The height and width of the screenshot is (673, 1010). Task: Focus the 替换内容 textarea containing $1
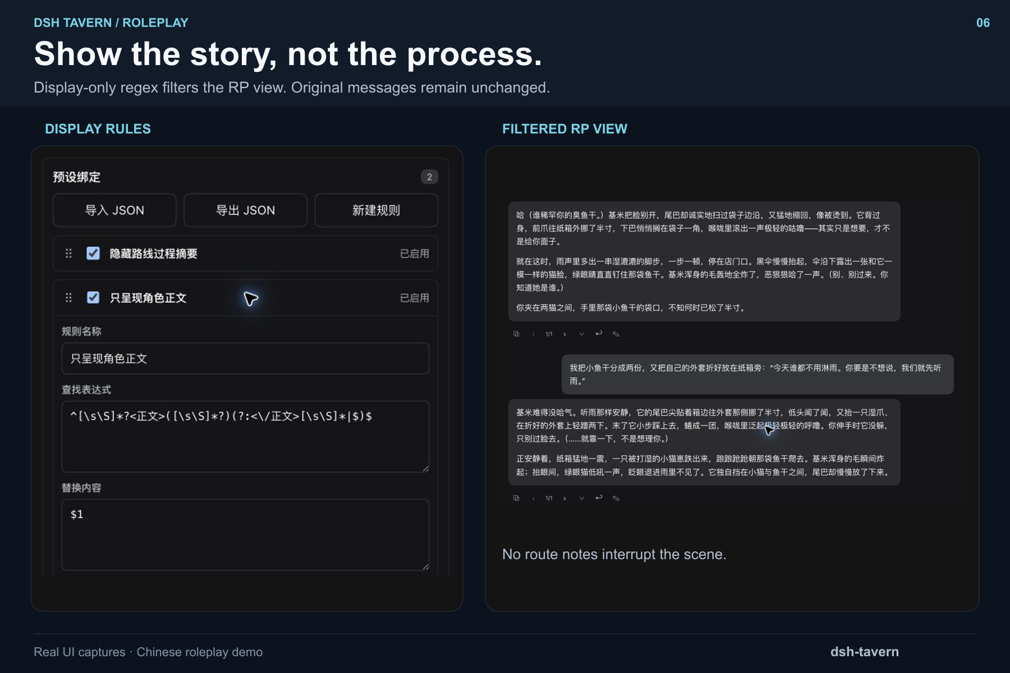tap(245, 534)
